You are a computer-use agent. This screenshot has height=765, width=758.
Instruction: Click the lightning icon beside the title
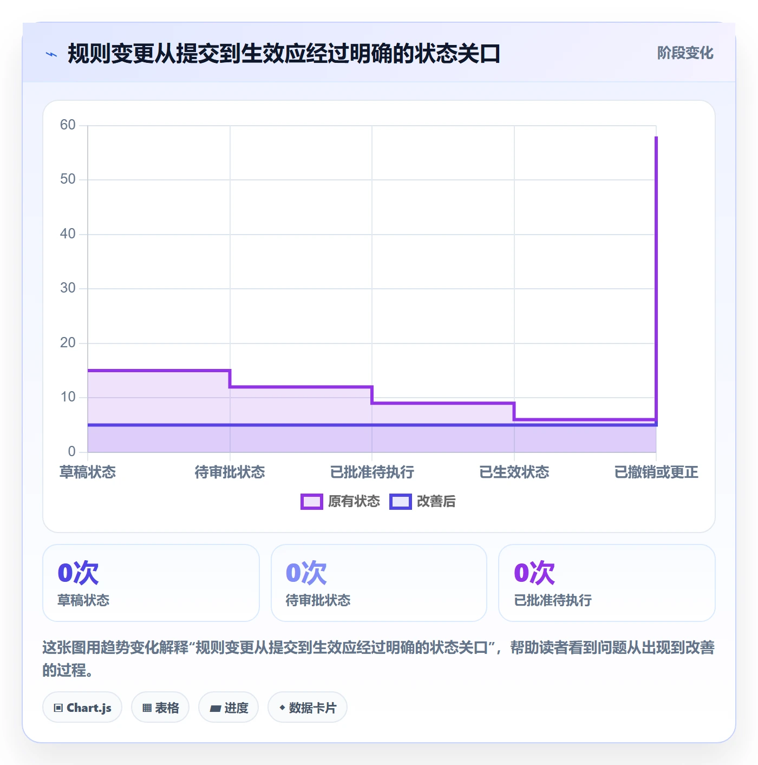click(51, 54)
